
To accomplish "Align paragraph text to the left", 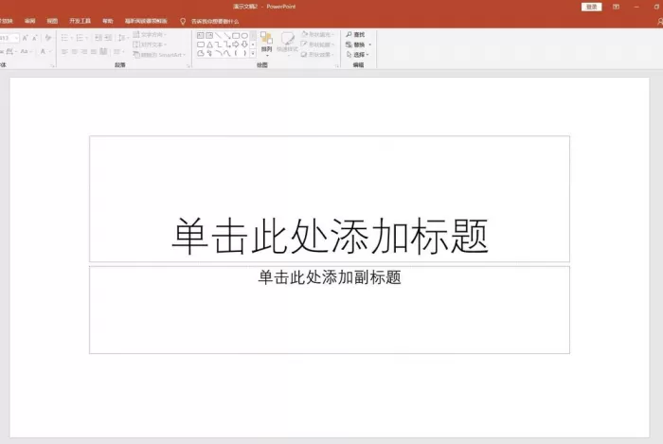I will [x=64, y=51].
